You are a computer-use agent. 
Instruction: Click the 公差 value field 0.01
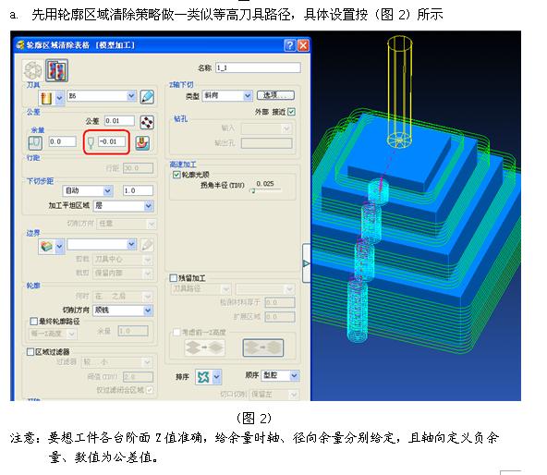click(119, 121)
